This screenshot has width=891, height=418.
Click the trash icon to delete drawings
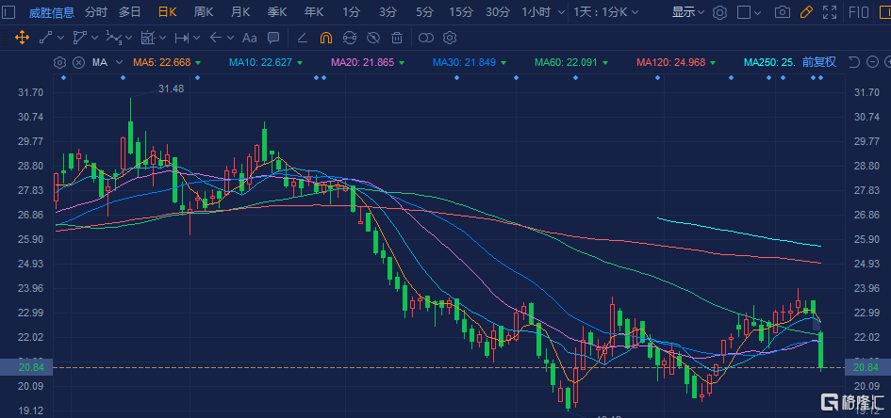coord(397,39)
